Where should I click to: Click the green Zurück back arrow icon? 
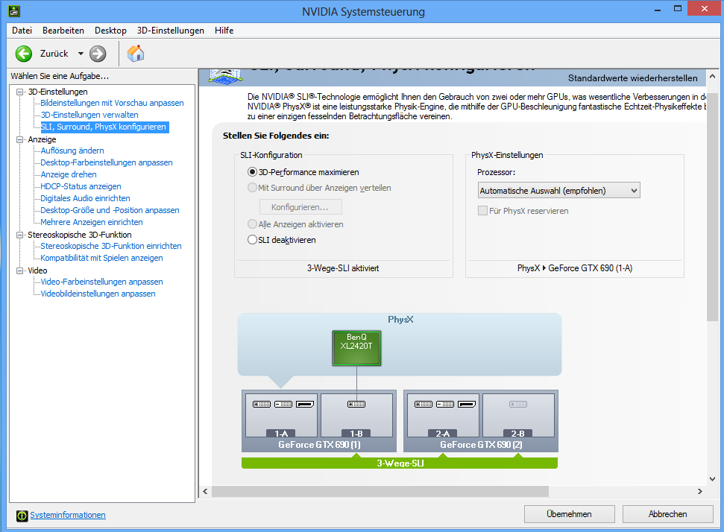24,54
